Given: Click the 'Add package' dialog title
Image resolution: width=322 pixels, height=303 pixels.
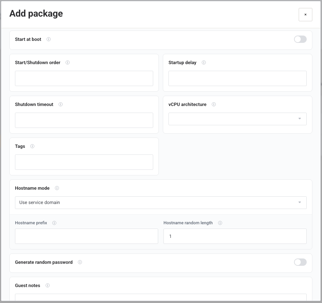Looking at the screenshot, I should (36, 14).
